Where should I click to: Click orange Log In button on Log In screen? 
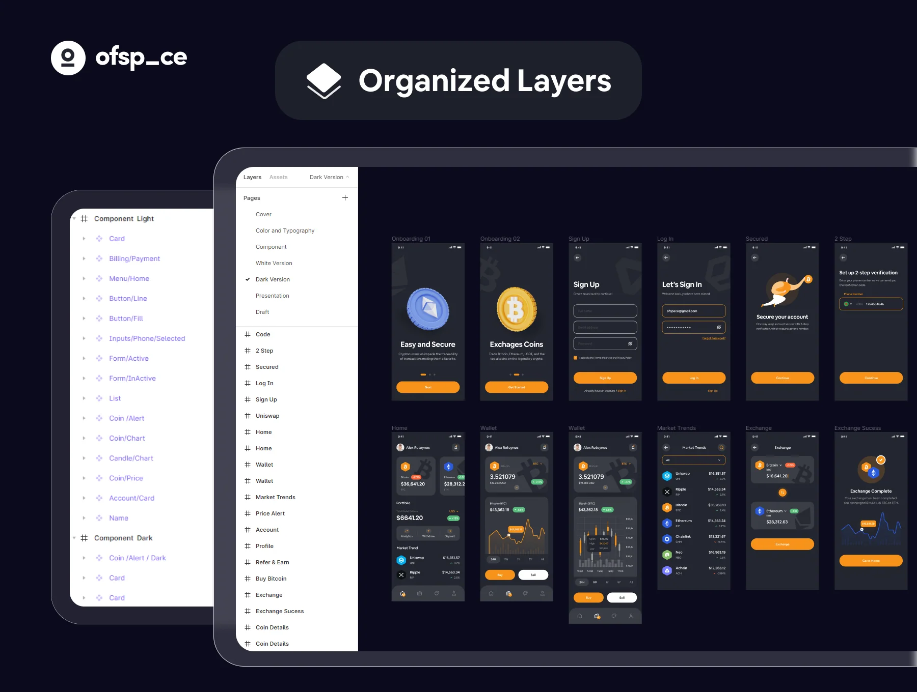tap(694, 378)
